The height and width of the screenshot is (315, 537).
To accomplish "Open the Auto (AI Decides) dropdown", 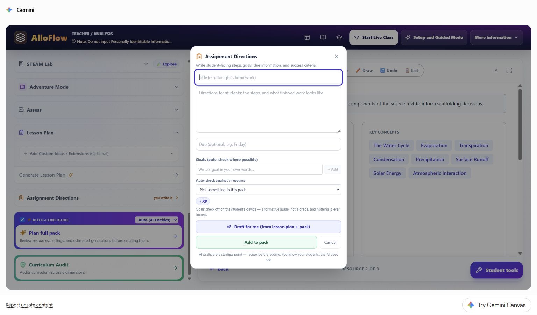I will point(157,220).
